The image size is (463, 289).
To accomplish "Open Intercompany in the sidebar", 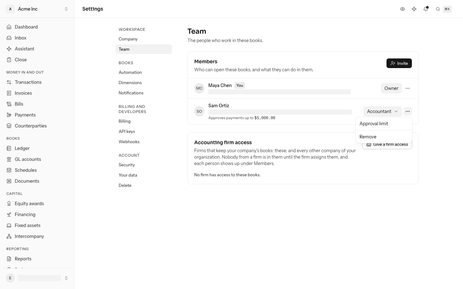I will tap(37, 236).
